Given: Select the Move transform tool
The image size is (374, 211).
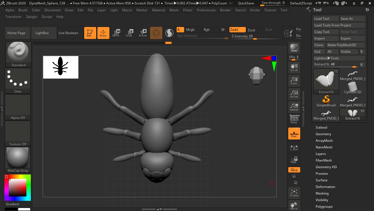Looking at the screenshot, I should 116,33.
